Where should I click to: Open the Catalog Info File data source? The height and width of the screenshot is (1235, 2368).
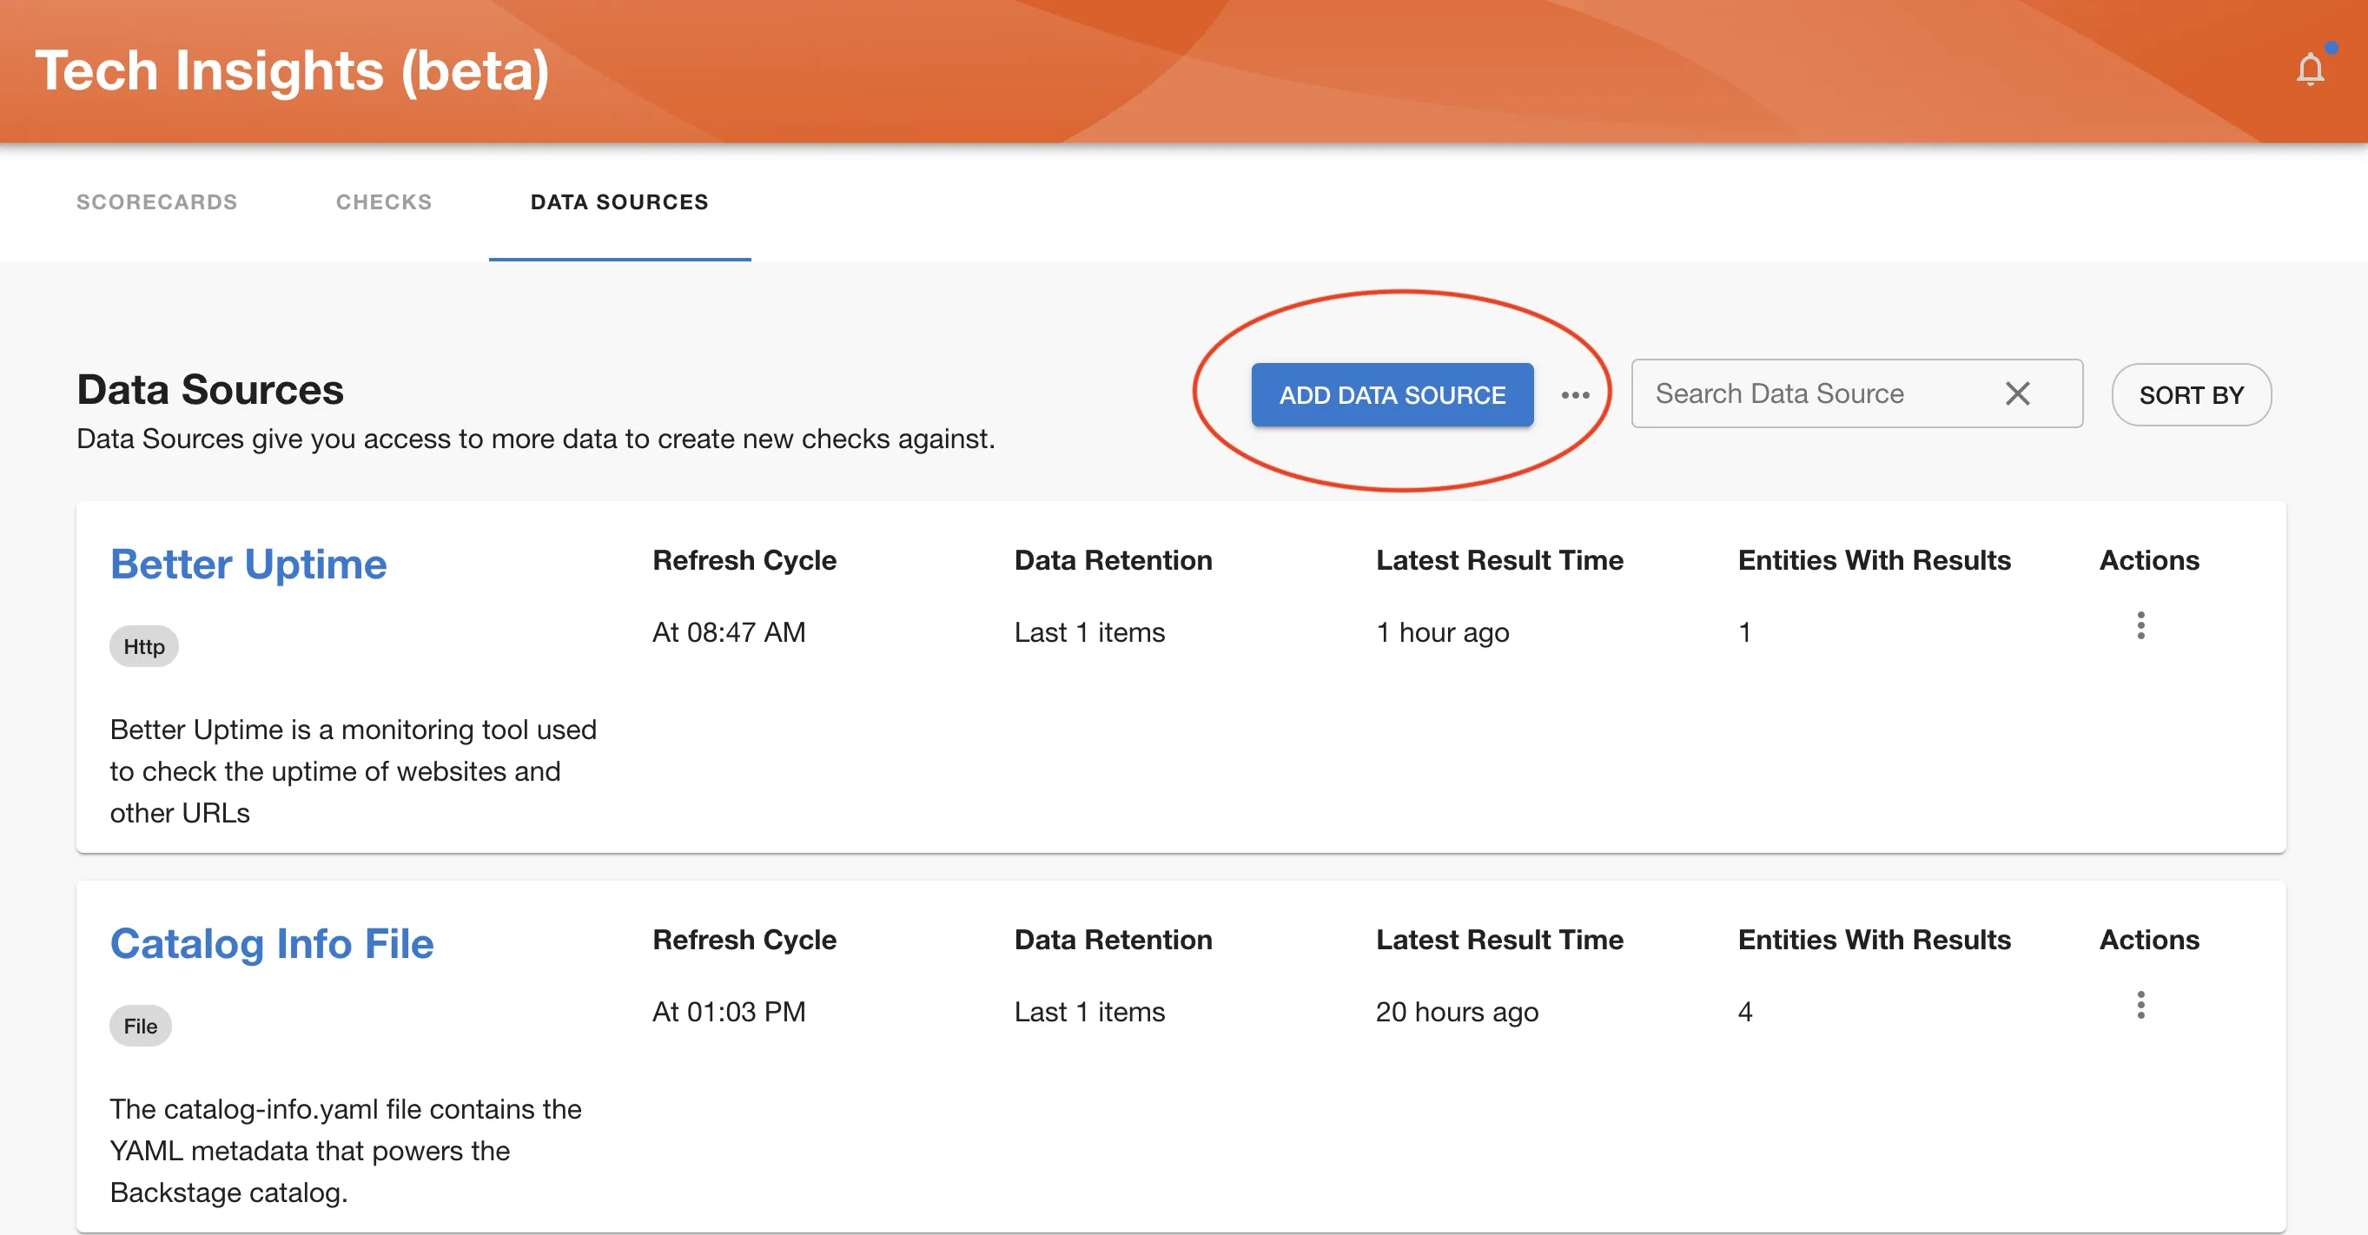272,943
